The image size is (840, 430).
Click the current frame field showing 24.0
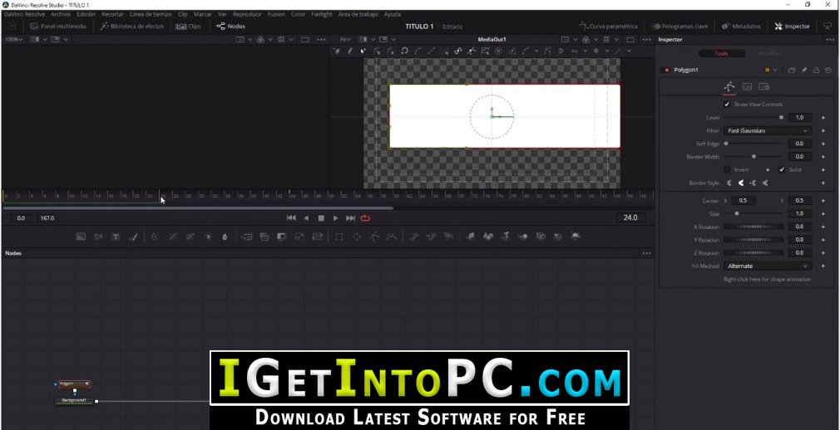point(630,217)
